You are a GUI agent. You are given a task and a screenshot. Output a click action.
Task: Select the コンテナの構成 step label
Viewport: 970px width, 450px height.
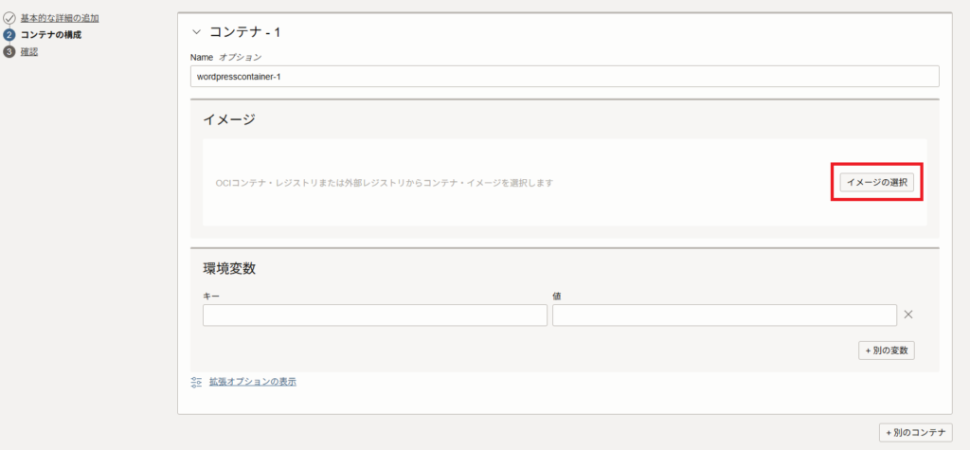tap(51, 35)
